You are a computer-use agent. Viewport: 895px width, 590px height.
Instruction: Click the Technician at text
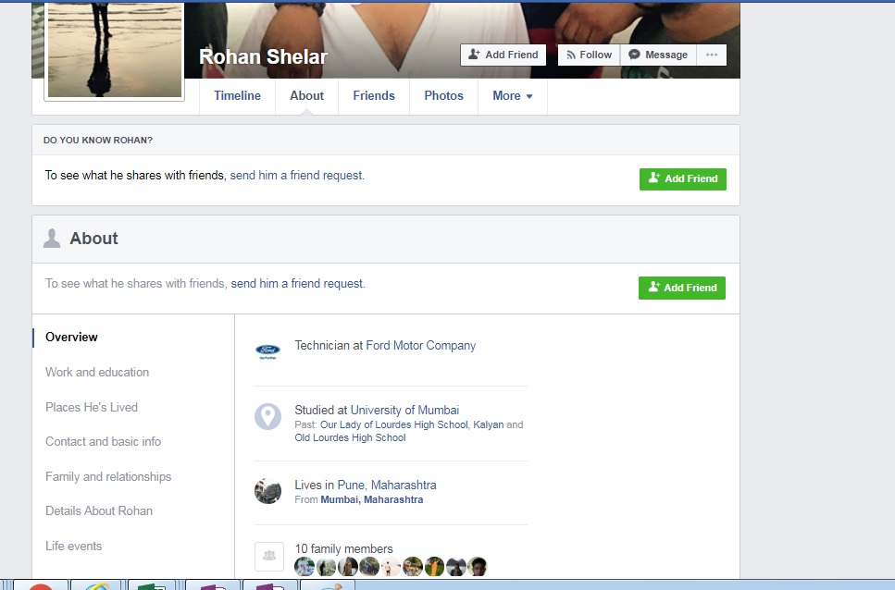coord(329,346)
